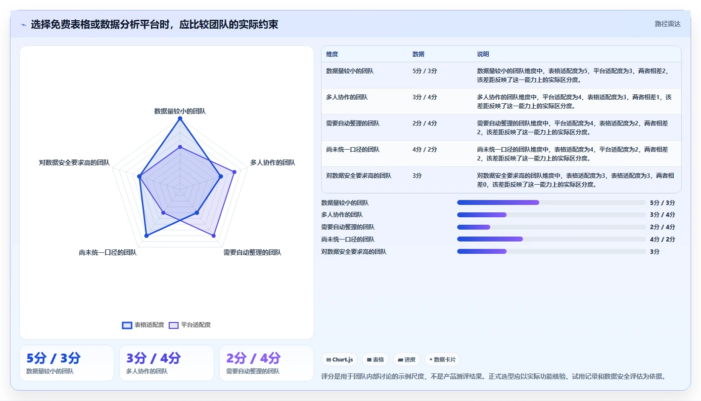The width and height of the screenshot is (701, 401).
Task: Click the footnote starting with 评分是用于团队内部讨论
Action: [493, 376]
